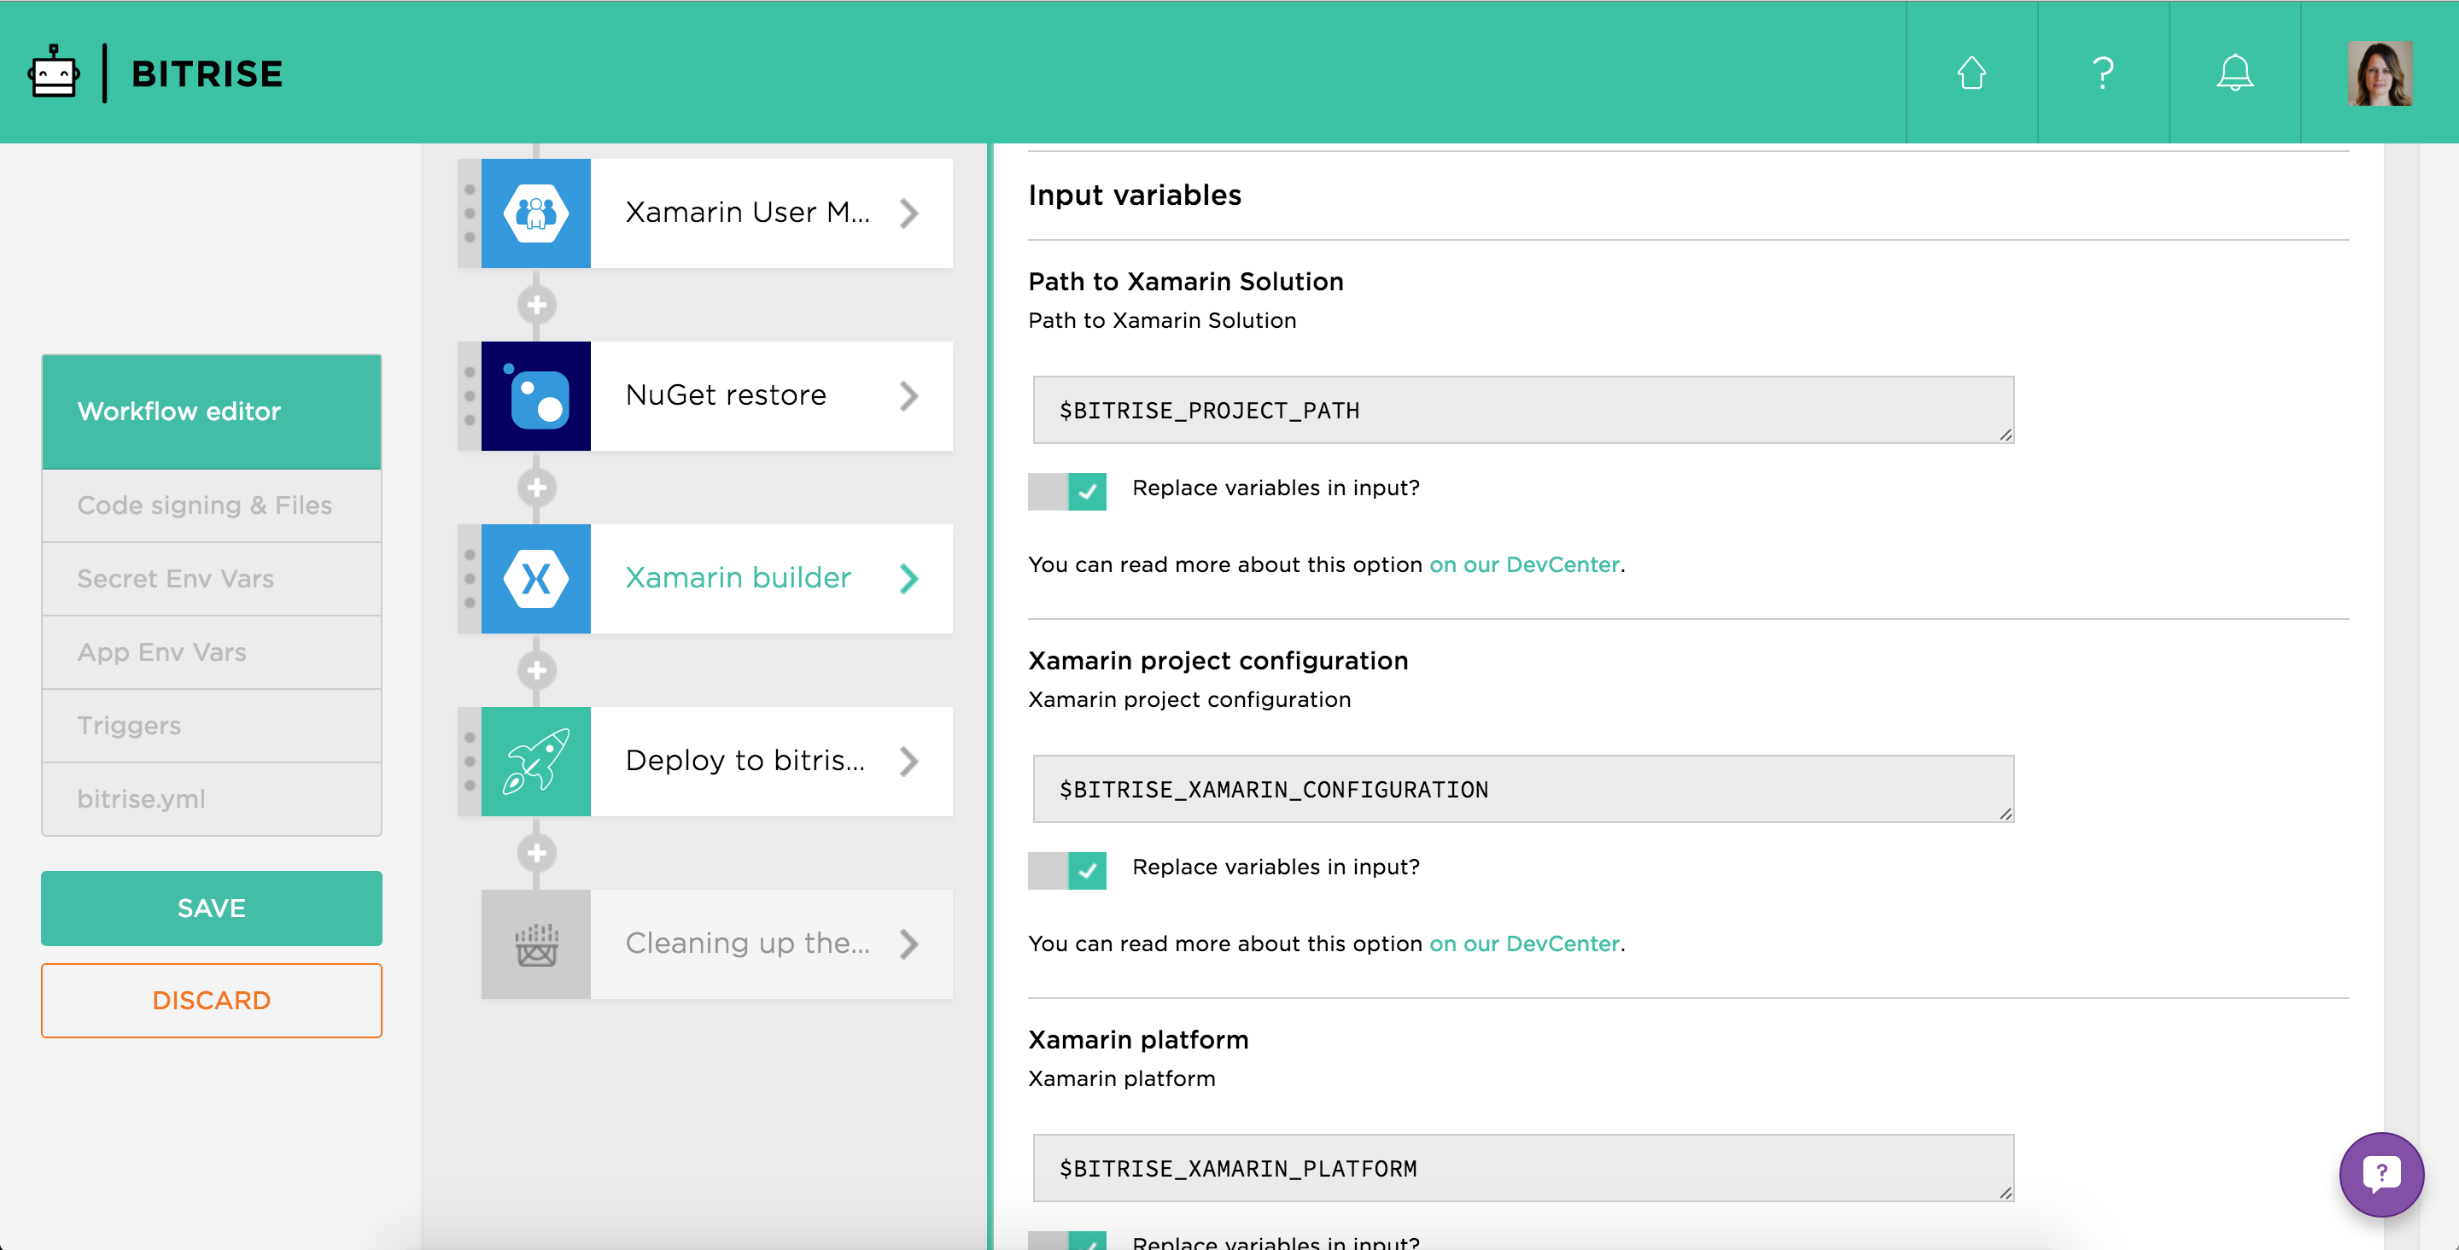
Task: Add step after Xamarin User Management
Action: (536, 305)
